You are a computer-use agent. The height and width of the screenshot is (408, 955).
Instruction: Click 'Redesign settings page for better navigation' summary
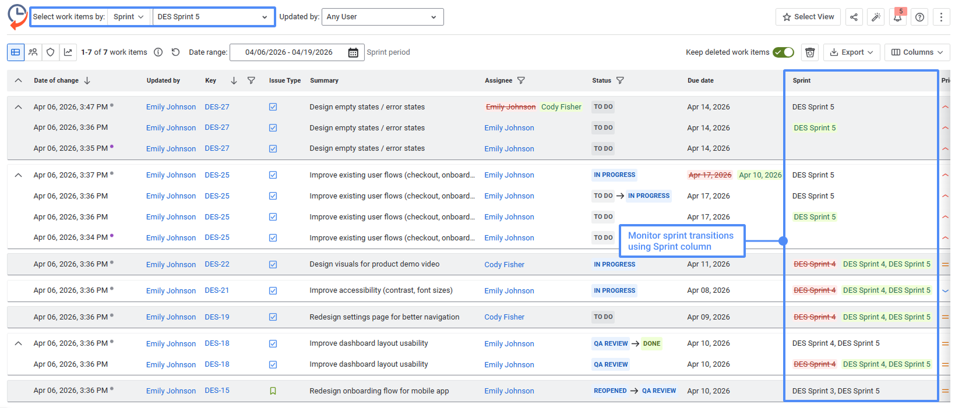click(385, 317)
